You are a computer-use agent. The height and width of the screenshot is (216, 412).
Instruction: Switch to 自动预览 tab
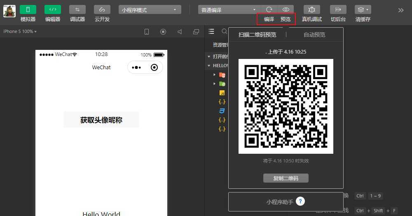(x=314, y=35)
